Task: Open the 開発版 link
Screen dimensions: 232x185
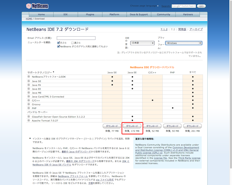Action: point(182,29)
